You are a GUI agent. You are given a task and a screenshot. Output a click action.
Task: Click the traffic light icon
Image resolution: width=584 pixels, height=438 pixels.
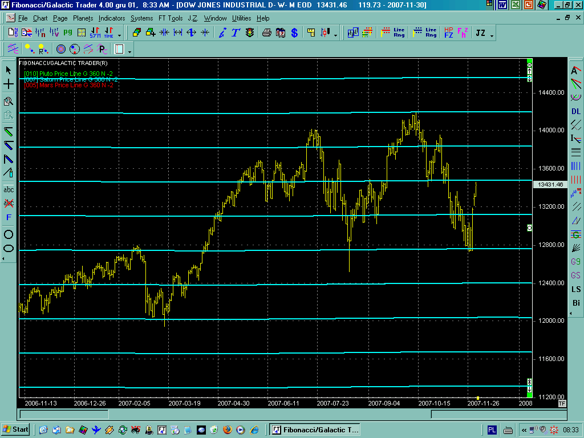point(249,33)
